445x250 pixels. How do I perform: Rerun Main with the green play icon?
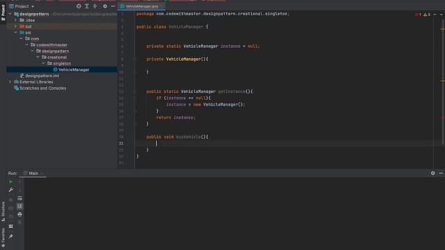(x=10, y=182)
